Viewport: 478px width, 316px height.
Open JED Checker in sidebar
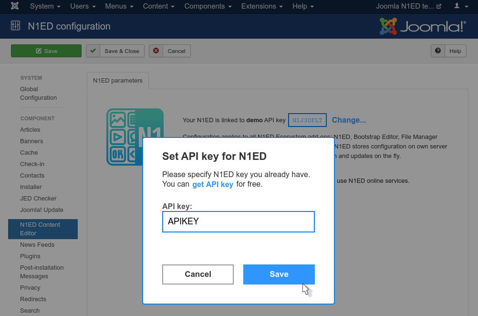point(39,198)
